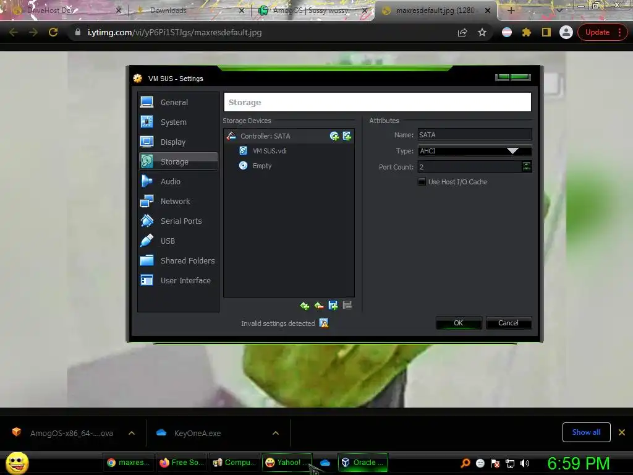Image resolution: width=633 pixels, height=475 pixels.
Task: Click the 6:59 PM clock
Action: click(x=579, y=463)
